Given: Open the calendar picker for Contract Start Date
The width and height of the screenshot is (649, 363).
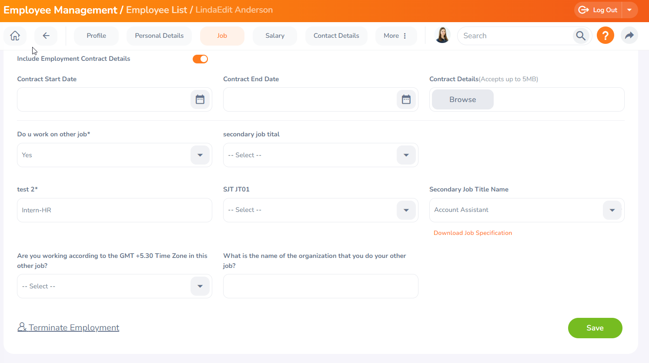Looking at the screenshot, I should [x=200, y=99].
